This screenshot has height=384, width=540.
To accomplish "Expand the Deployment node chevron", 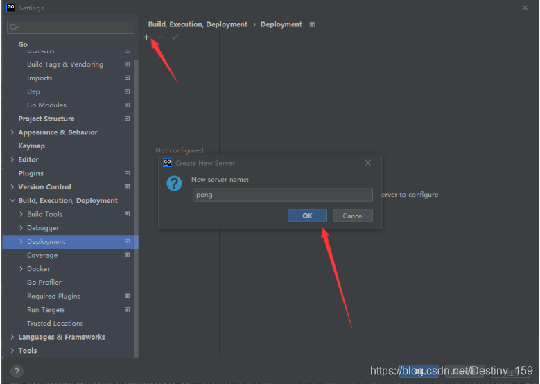I will [21, 241].
